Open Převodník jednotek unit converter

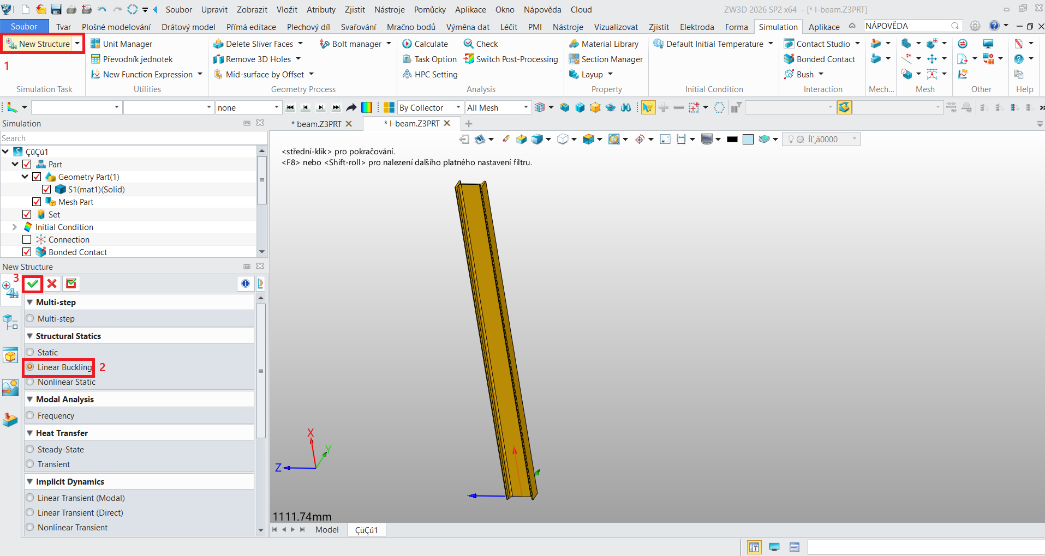132,59
